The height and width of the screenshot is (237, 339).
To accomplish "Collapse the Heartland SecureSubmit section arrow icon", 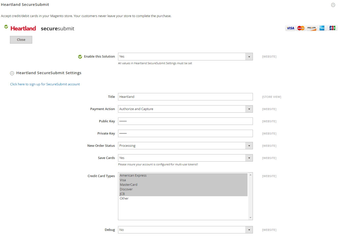I will 333,5.
